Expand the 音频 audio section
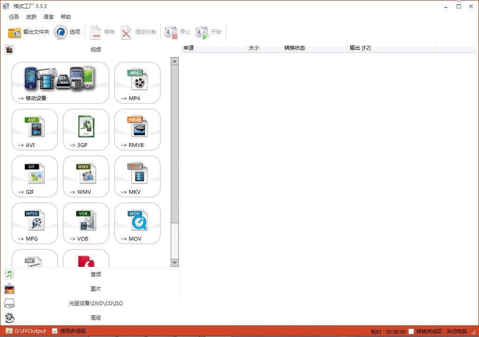The image size is (479, 337). point(95,274)
